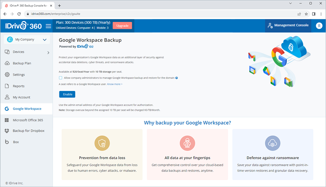Click the 'Google Workspace Backup' title
326x187 pixels.
point(90,40)
